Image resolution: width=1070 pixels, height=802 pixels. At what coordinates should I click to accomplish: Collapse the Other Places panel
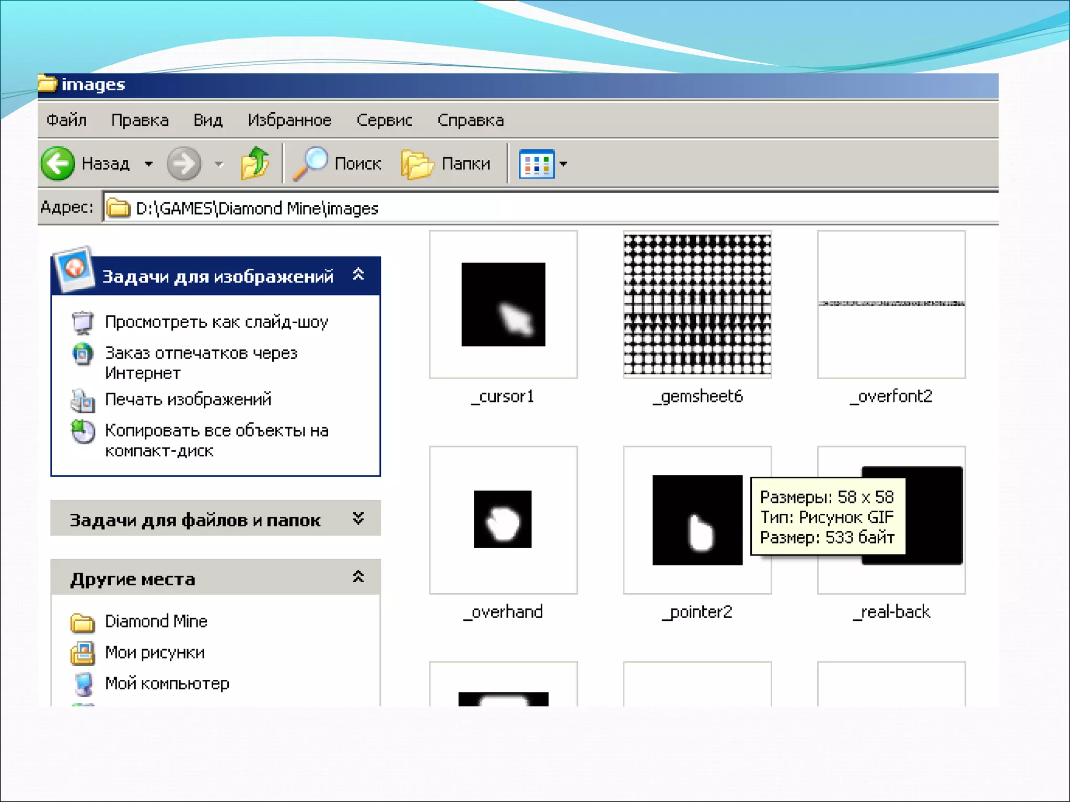coord(358,577)
